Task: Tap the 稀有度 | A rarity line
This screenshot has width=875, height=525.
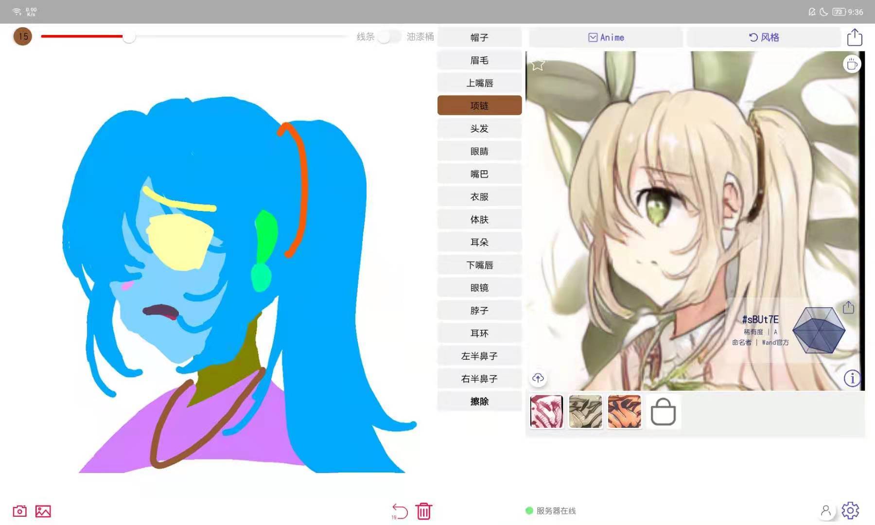Action: pos(760,332)
